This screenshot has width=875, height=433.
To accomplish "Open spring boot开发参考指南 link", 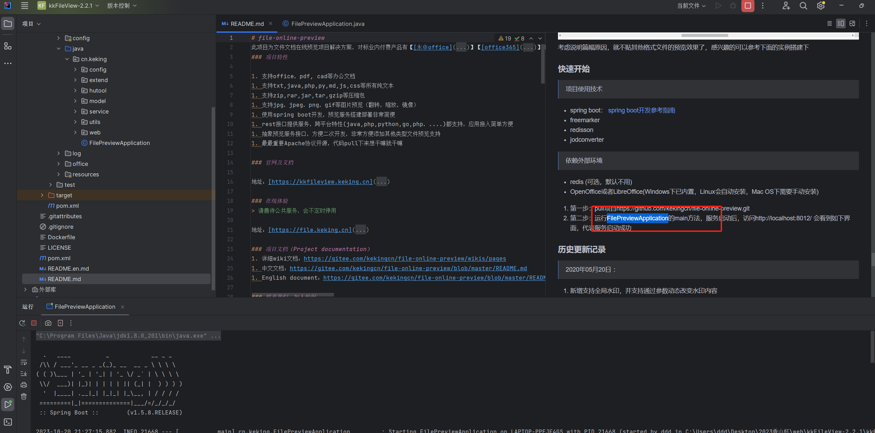I will click(x=641, y=110).
